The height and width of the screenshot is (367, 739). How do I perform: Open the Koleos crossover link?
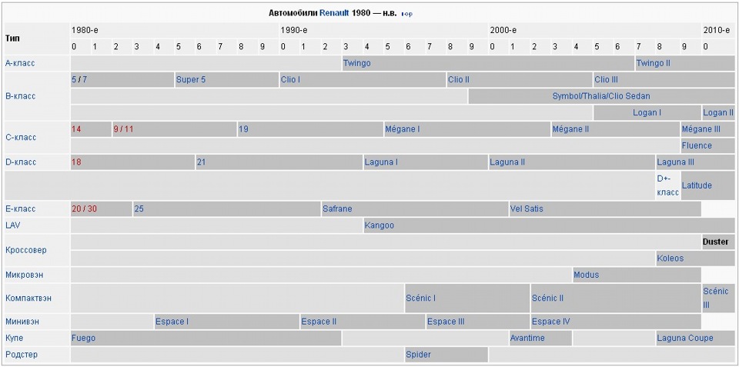point(670,259)
